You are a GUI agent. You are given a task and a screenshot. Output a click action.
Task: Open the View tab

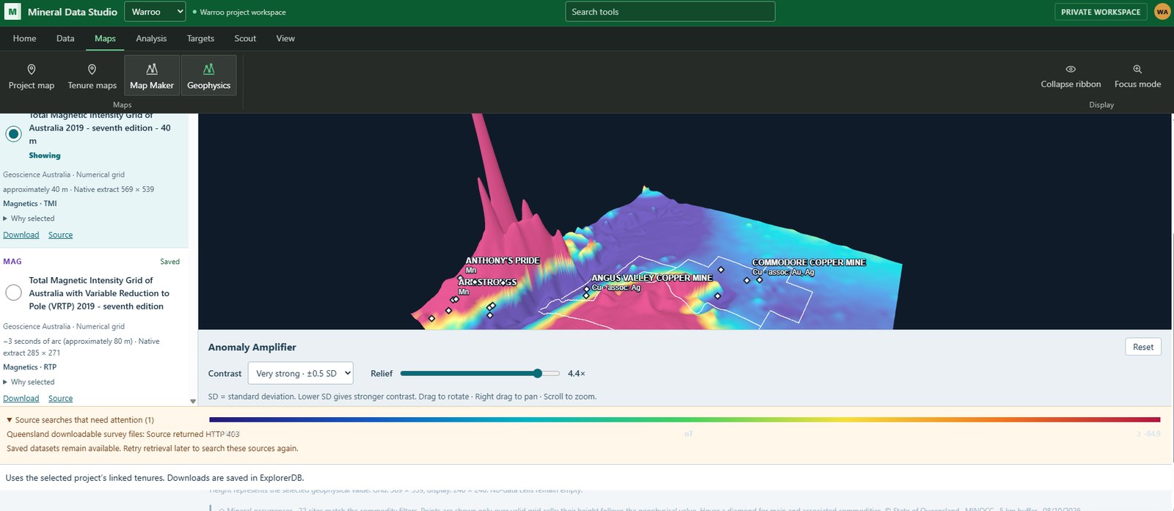coord(285,39)
